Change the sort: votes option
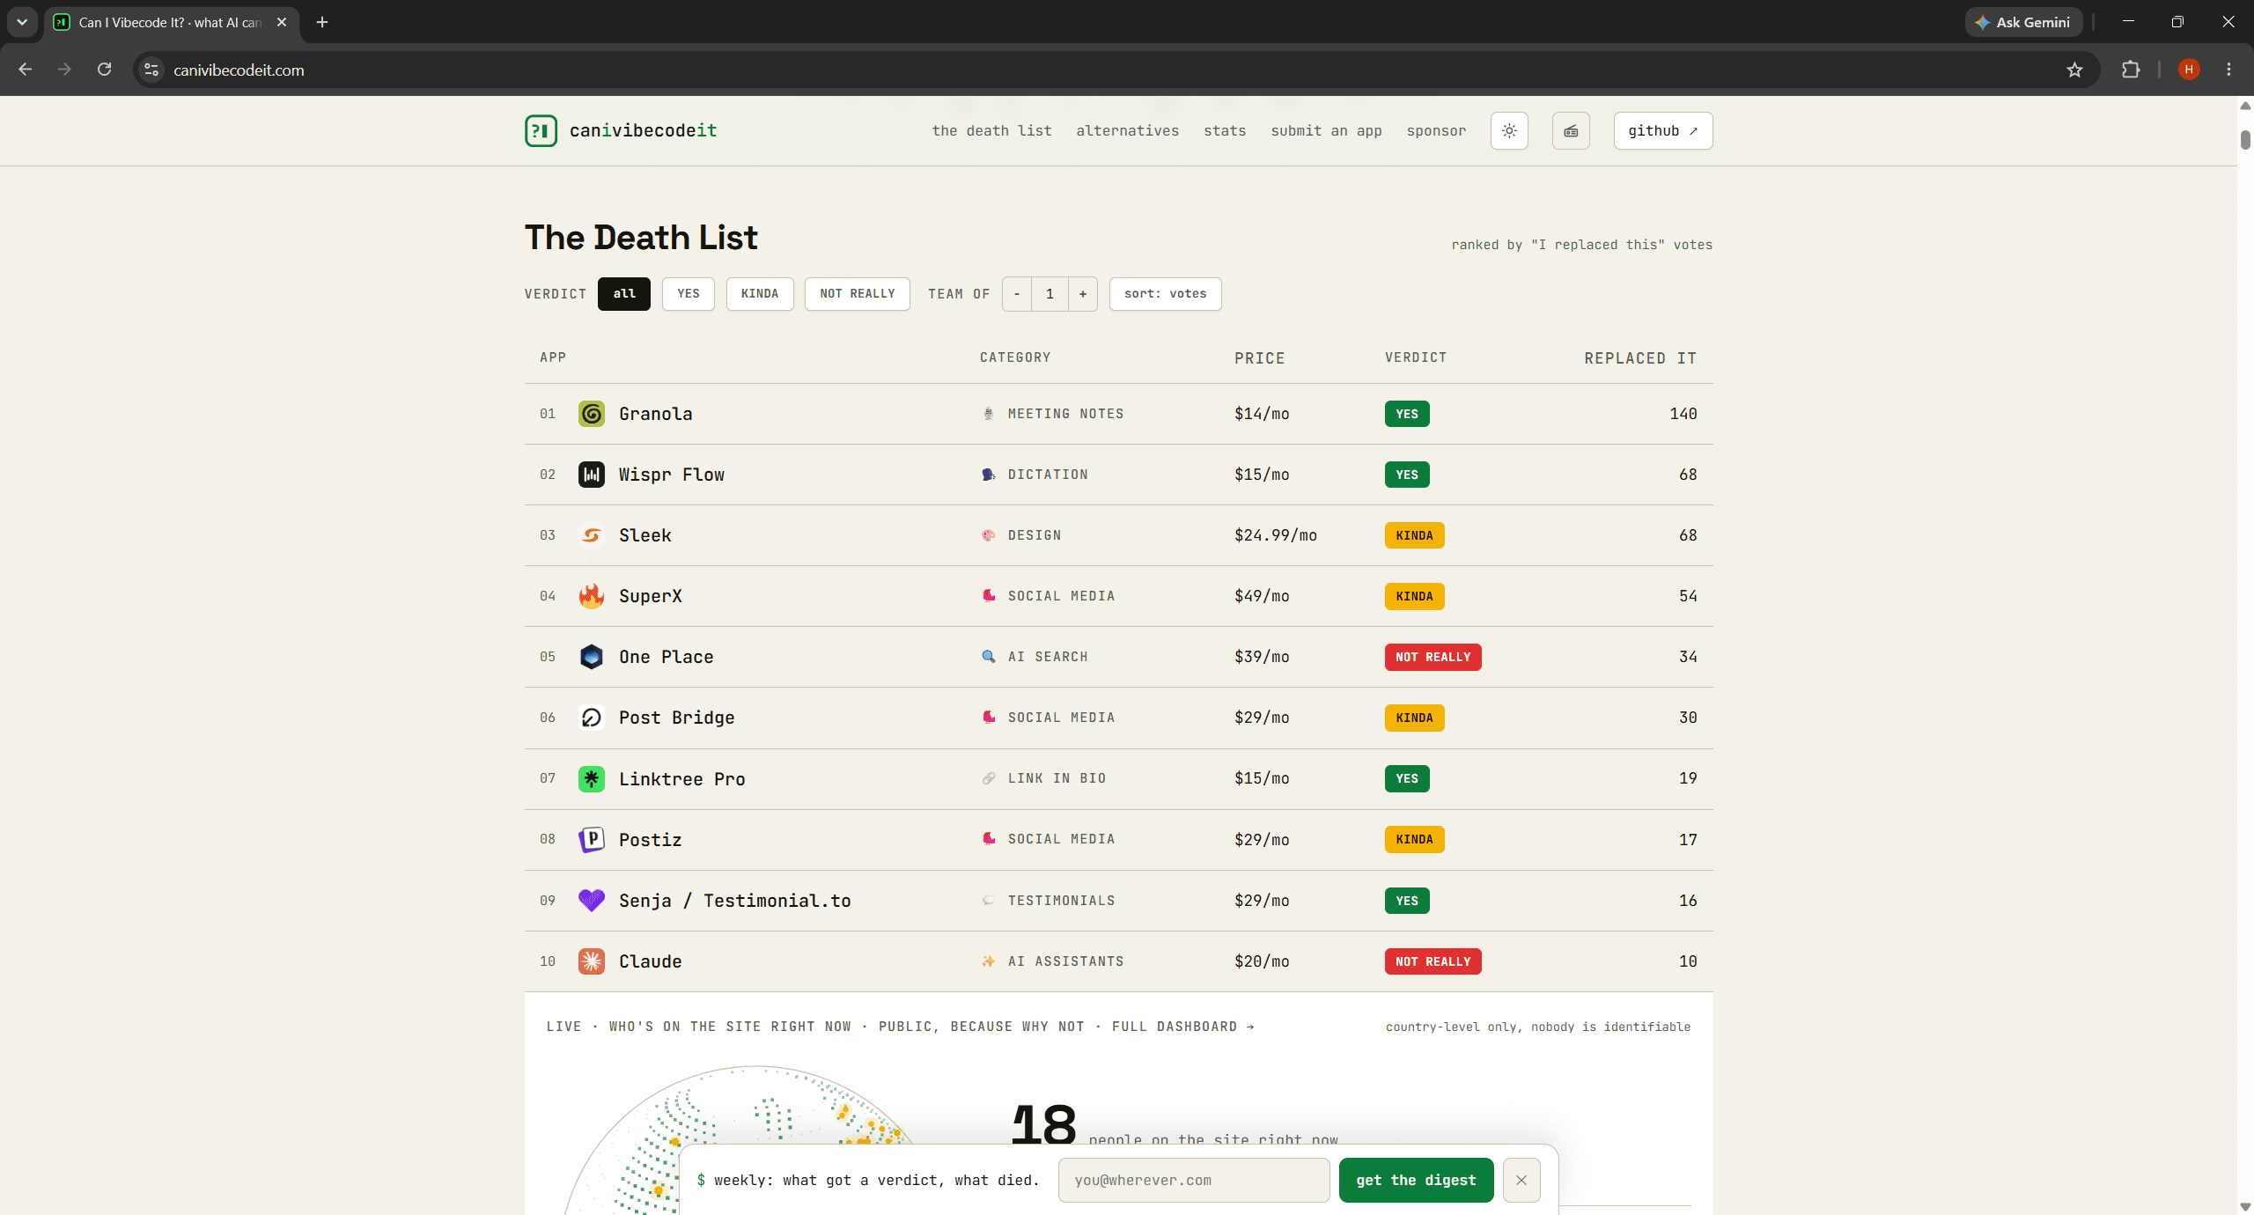The image size is (2254, 1215). pyautogui.click(x=1165, y=294)
